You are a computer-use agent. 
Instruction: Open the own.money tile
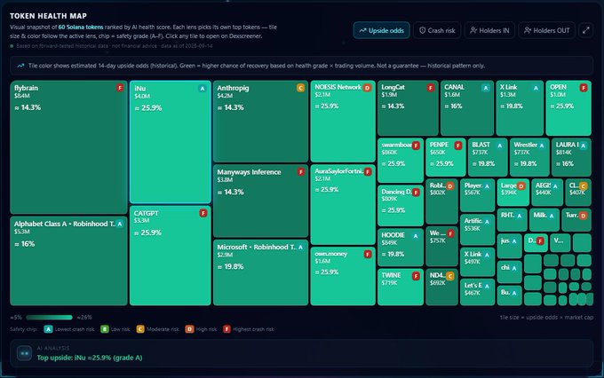pos(343,276)
